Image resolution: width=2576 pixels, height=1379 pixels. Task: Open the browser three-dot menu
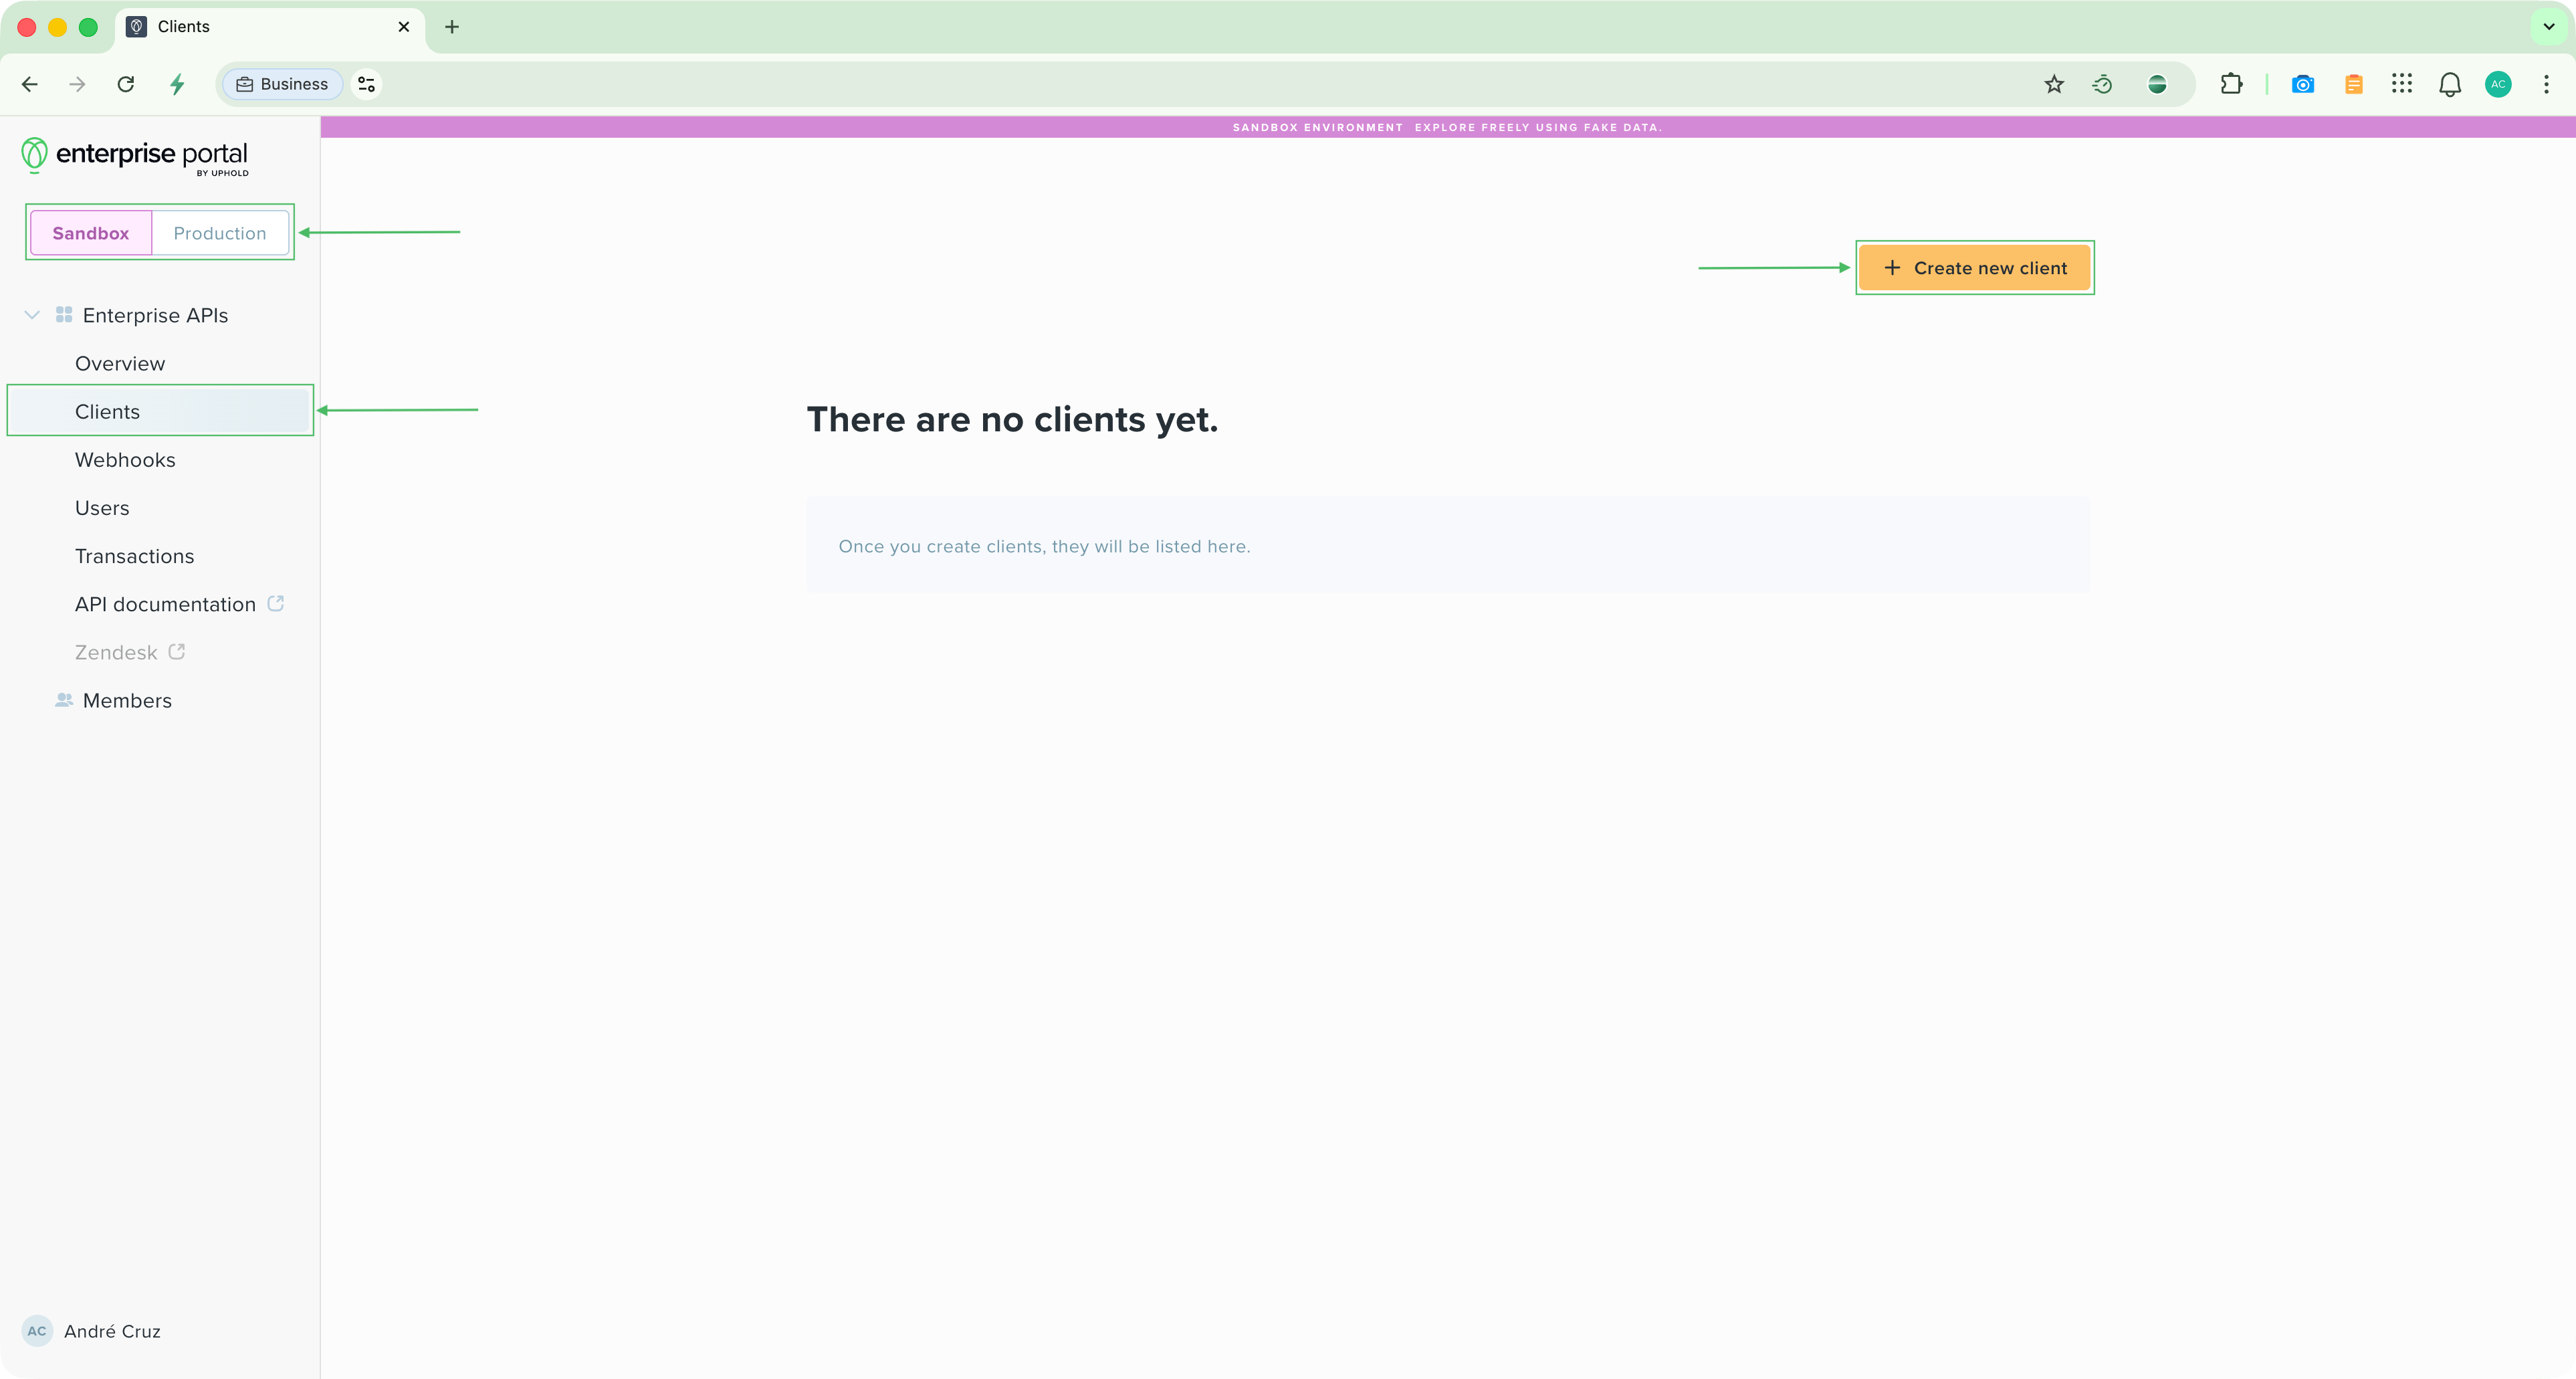(x=2548, y=84)
